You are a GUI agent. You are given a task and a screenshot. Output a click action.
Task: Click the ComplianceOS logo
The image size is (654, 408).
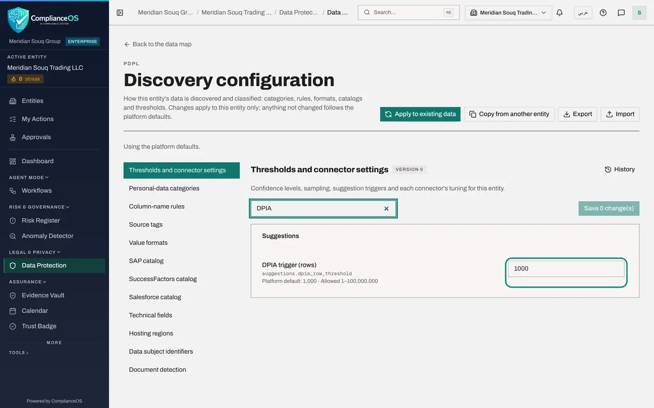click(43, 20)
